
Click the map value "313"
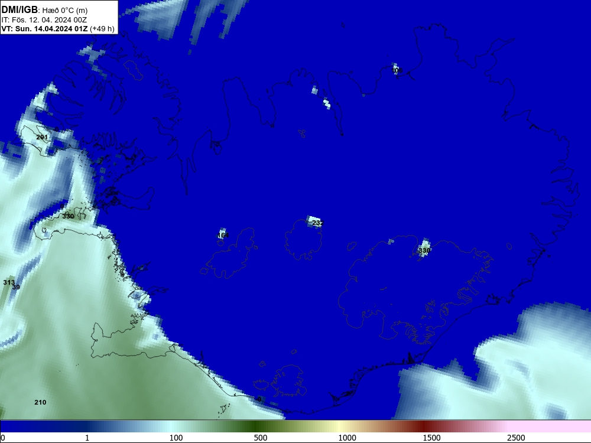tap(9, 282)
